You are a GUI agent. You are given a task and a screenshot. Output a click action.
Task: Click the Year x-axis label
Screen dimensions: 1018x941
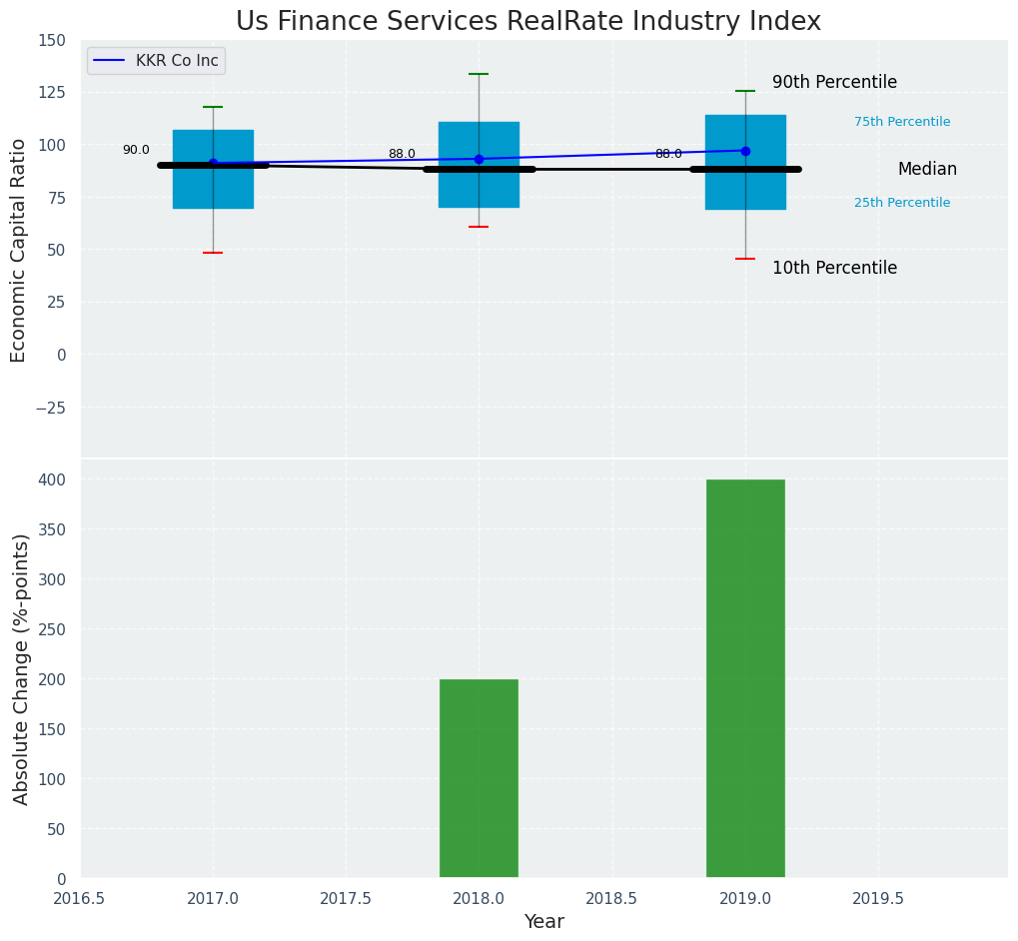pyautogui.click(x=544, y=922)
